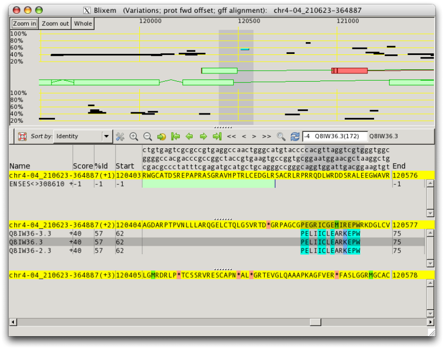The width and height of the screenshot is (444, 349).
Task: Select row Q8IW36-3.3
Action: click(x=217, y=234)
